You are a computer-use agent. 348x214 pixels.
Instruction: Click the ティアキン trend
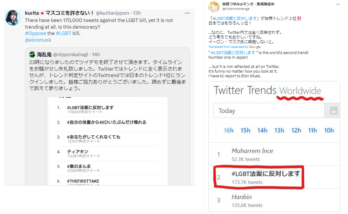pos(78,152)
